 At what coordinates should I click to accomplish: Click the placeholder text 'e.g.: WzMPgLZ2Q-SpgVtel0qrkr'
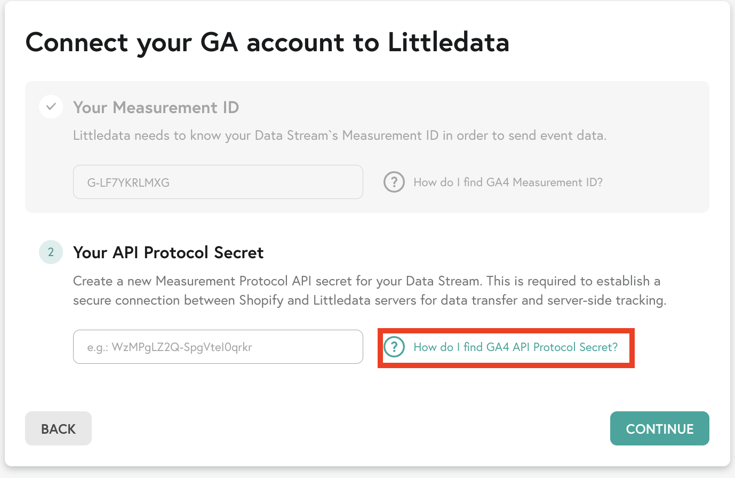point(170,347)
